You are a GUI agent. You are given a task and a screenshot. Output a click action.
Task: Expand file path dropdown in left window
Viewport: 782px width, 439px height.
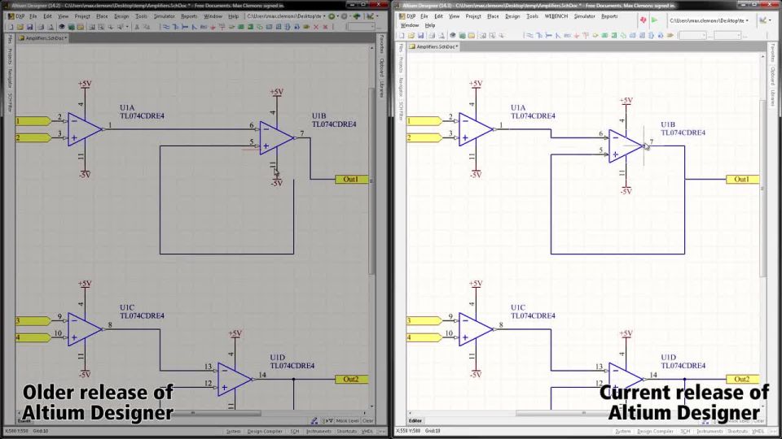[x=324, y=16]
